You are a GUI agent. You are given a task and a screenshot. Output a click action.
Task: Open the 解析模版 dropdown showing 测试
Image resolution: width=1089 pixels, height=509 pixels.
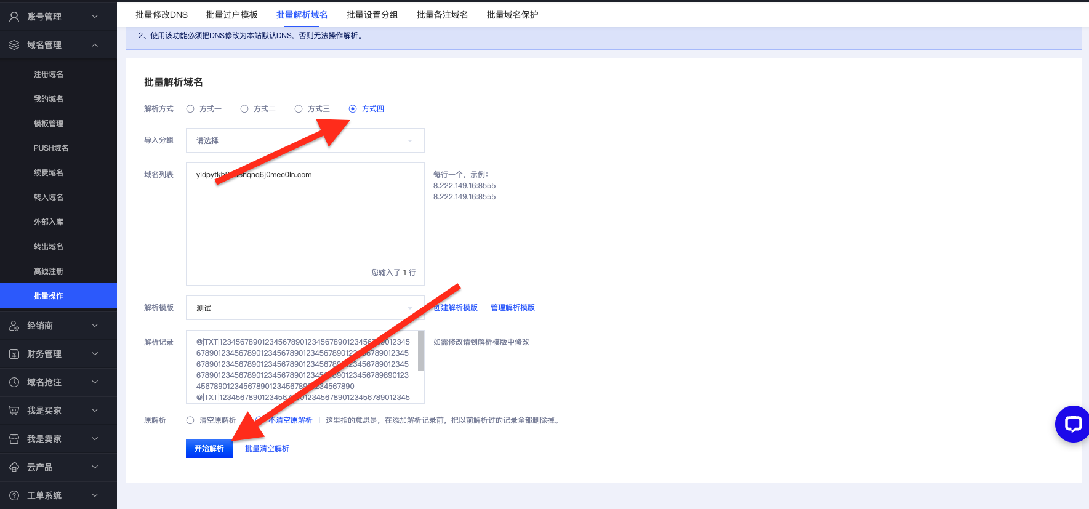(305, 308)
